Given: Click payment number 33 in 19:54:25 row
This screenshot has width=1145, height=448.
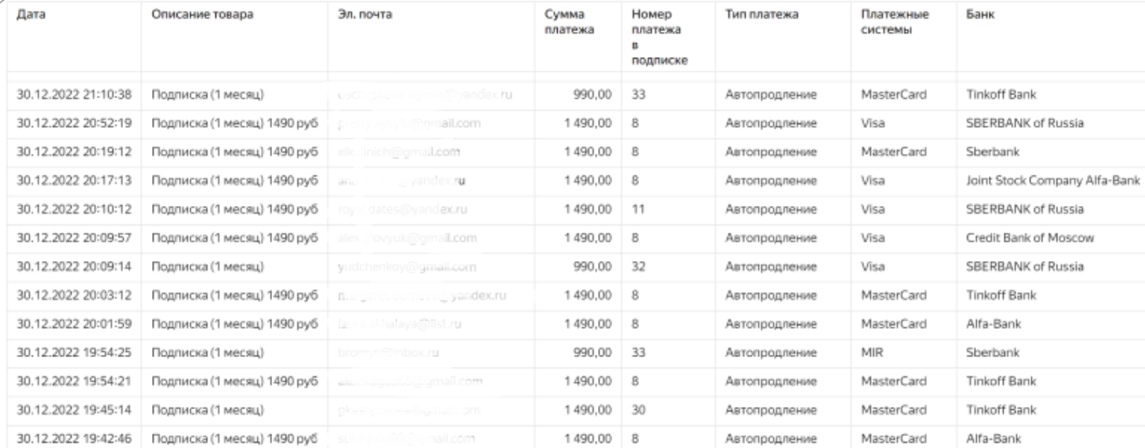Looking at the screenshot, I should (638, 353).
